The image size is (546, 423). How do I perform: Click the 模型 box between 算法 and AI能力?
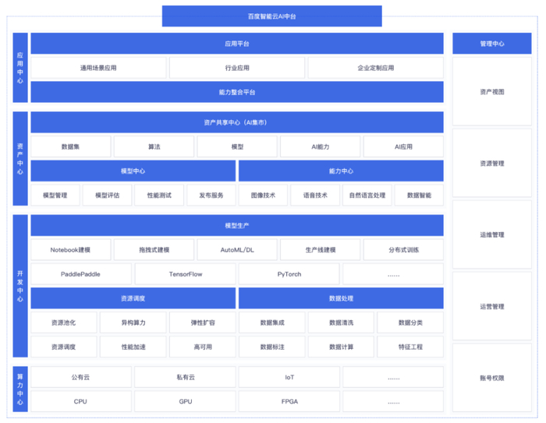[237, 146]
